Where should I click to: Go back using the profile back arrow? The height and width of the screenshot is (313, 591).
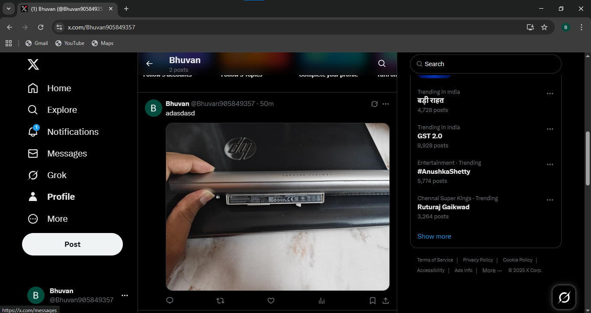click(x=149, y=64)
